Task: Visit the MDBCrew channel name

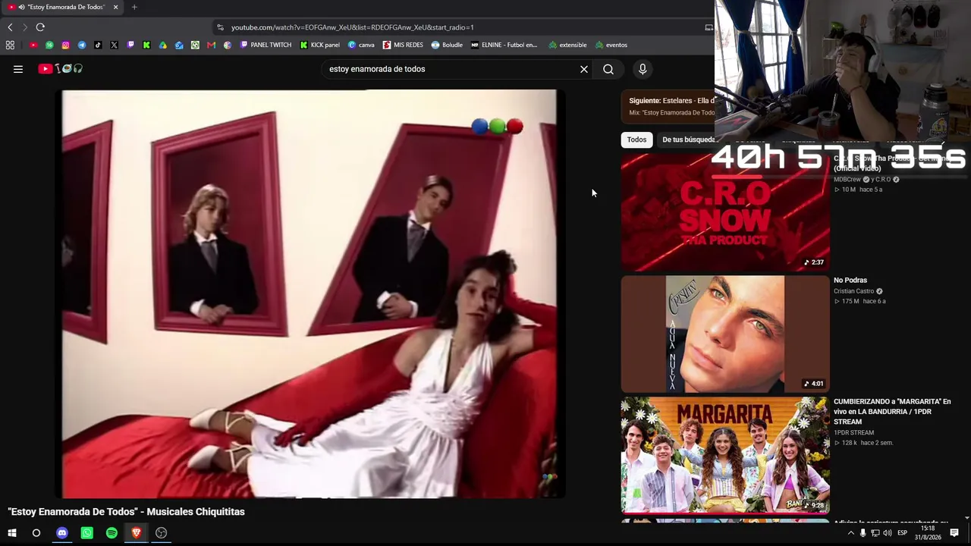Action: coord(847,180)
